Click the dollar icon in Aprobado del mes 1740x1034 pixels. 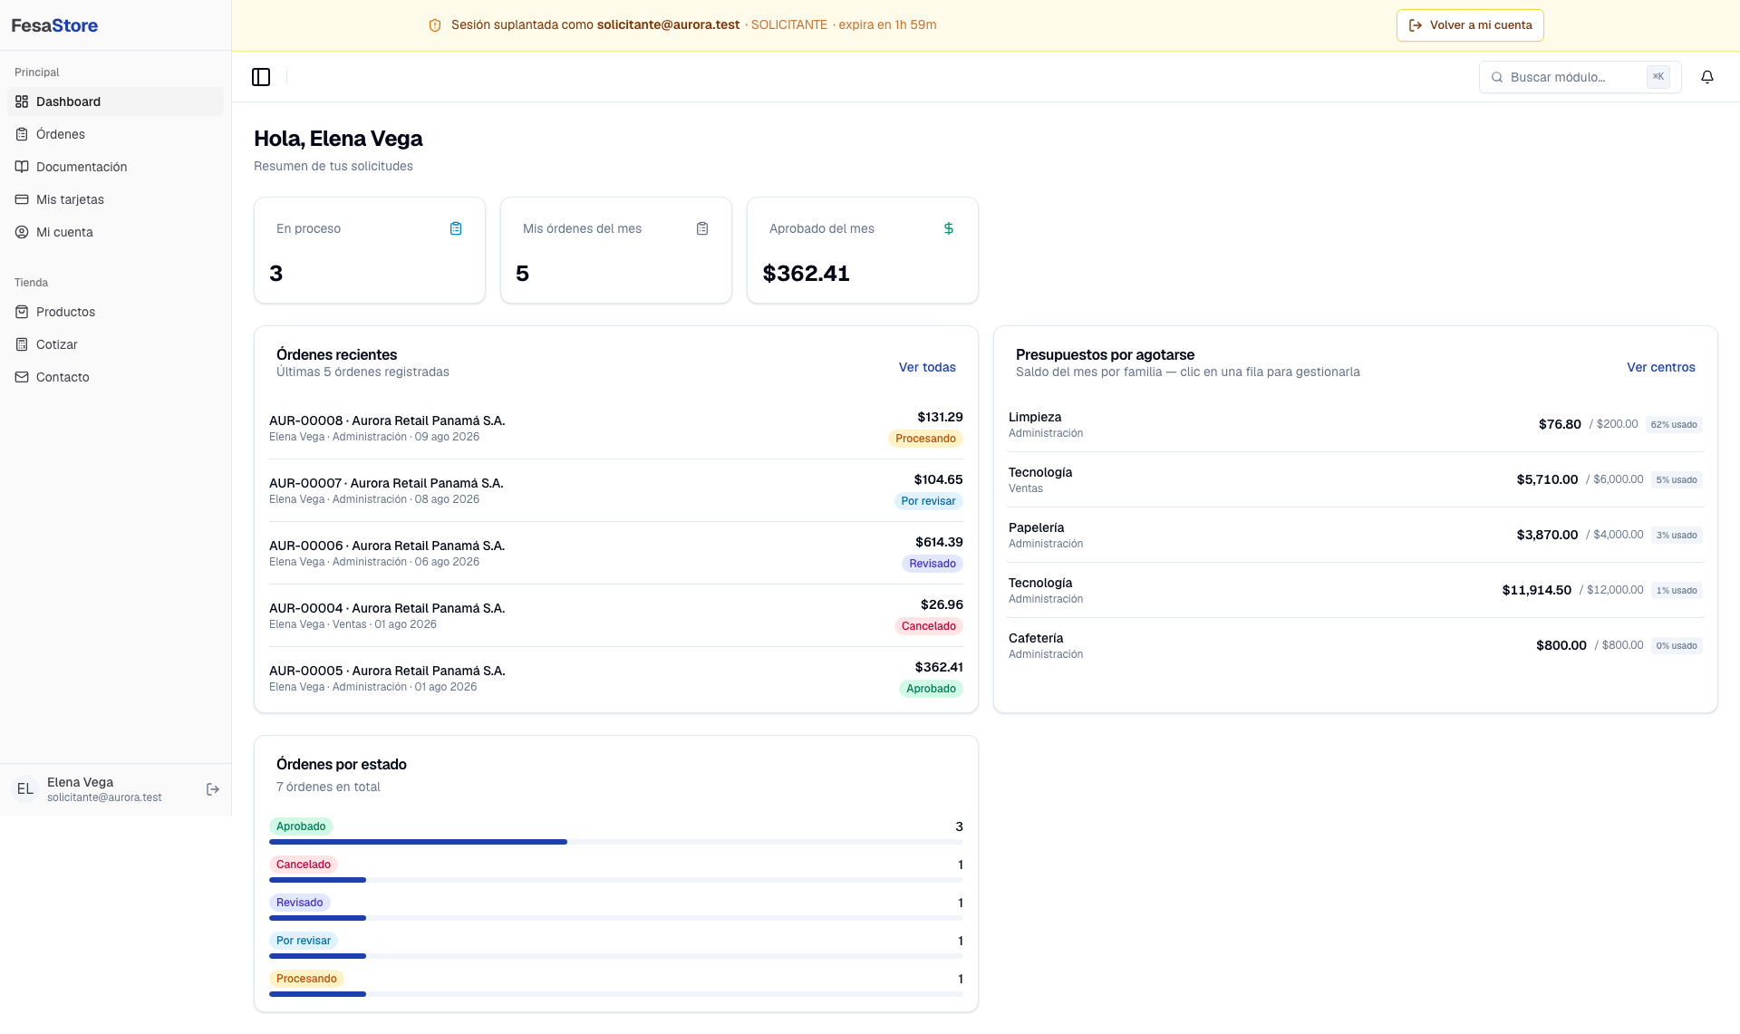point(949,228)
